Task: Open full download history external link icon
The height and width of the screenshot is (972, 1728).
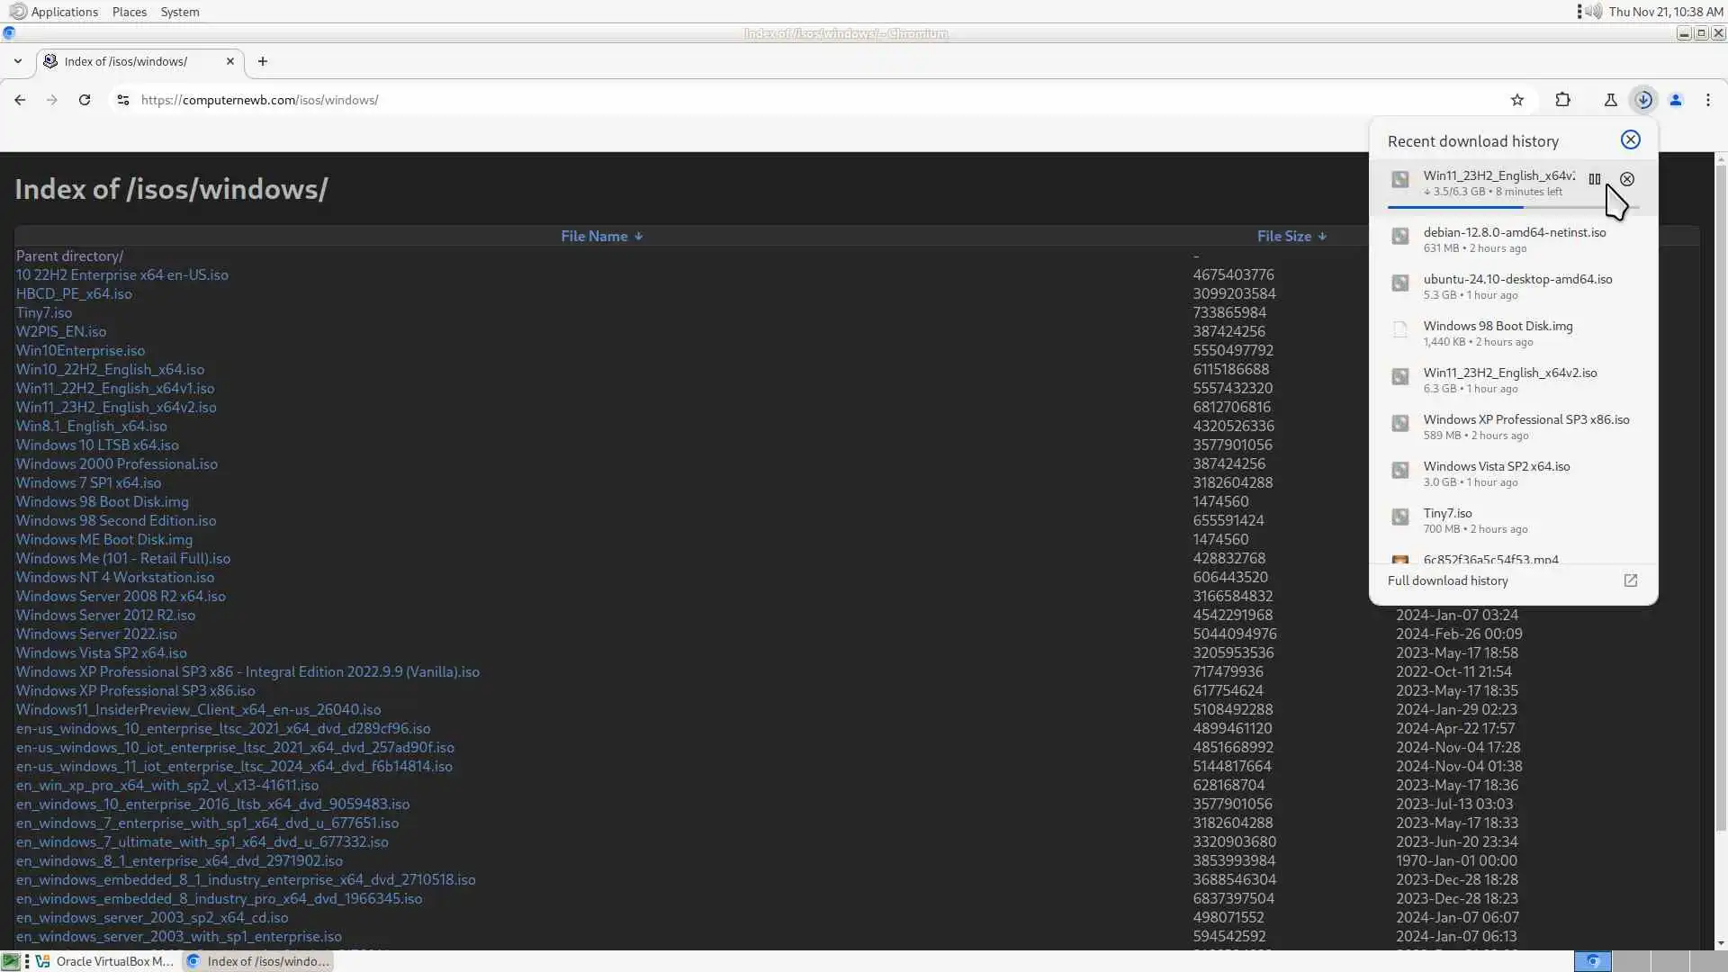Action: click(1630, 580)
